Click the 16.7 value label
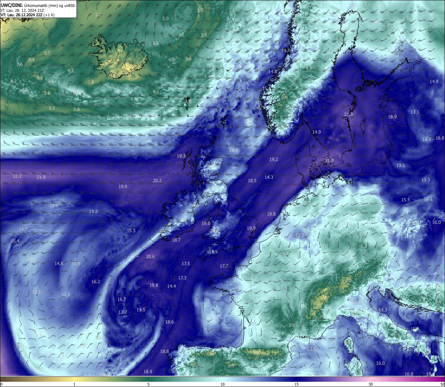This screenshot has width=445, height=387. [x=122, y=300]
